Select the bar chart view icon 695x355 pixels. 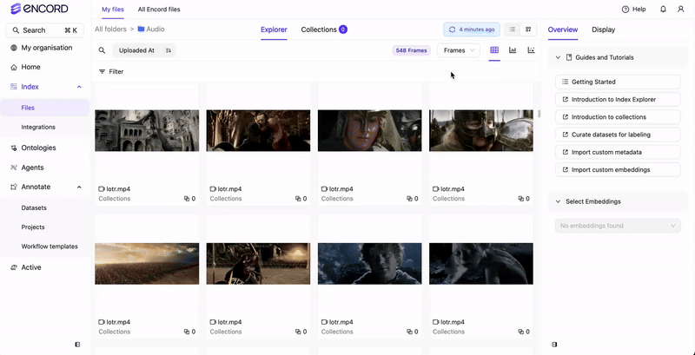point(513,50)
